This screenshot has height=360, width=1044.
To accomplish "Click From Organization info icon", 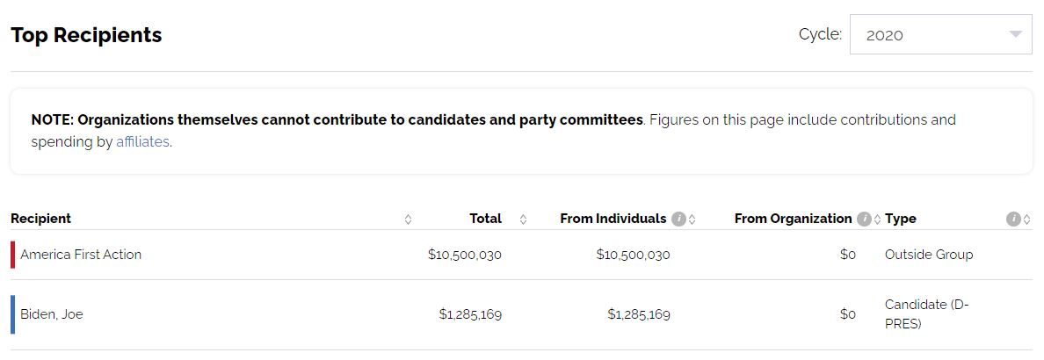I will point(864,219).
